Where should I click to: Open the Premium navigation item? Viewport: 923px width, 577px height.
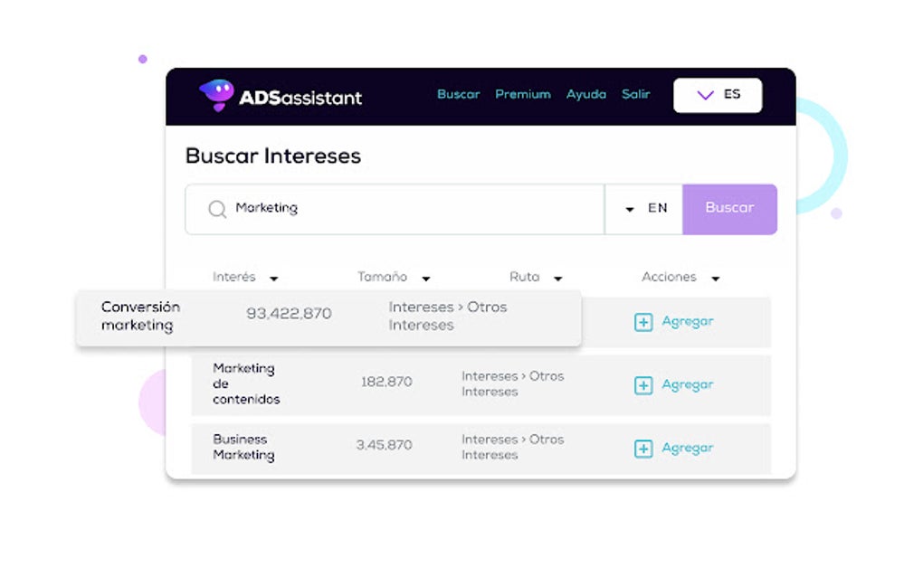click(x=523, y=94)
